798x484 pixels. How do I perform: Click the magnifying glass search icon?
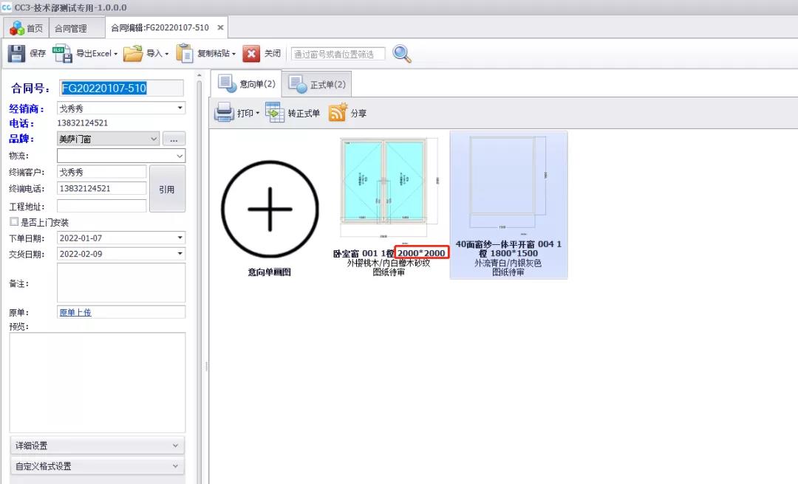coord(402,54)
